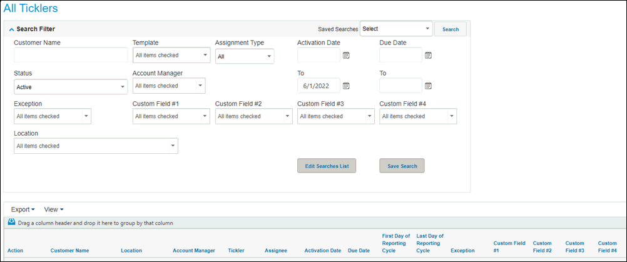Expand the Template dropdown
Screen dimensions: 627x262
coord(171,55)
